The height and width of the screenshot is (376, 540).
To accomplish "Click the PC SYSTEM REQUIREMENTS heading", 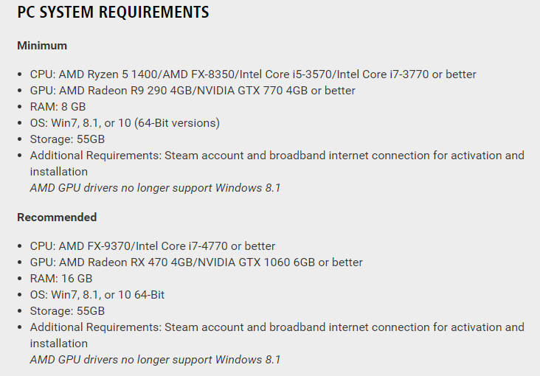I will pos(113,13).
